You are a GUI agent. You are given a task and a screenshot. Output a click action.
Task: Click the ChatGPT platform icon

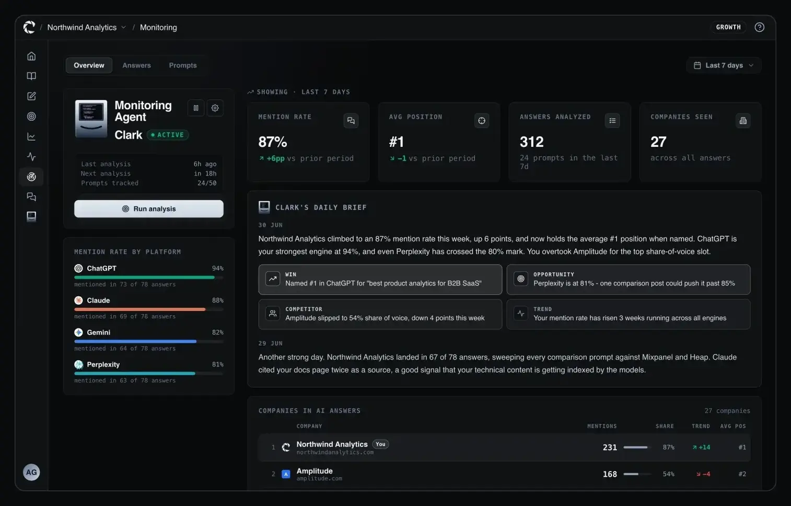click(x=78, y=268)
